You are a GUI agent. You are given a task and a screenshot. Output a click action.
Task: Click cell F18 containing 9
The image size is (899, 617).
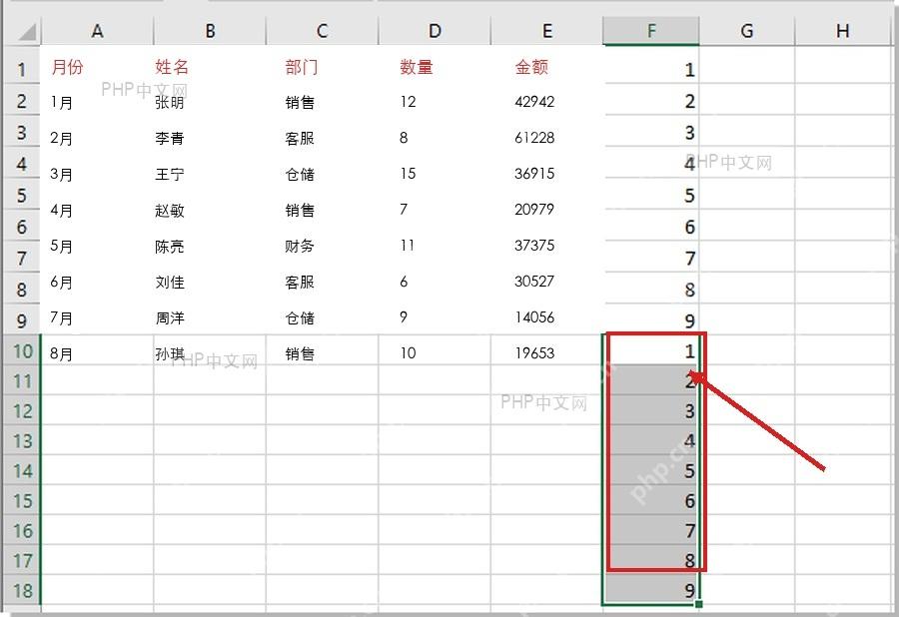[651, 590]
